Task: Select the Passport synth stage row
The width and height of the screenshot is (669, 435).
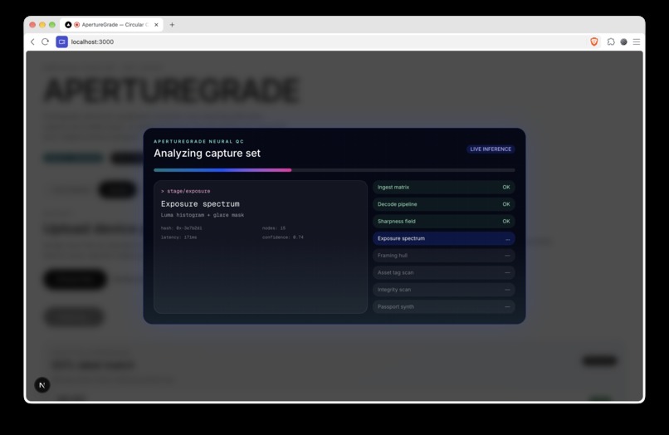Action: pyautogui.click(x=444, y=306)
